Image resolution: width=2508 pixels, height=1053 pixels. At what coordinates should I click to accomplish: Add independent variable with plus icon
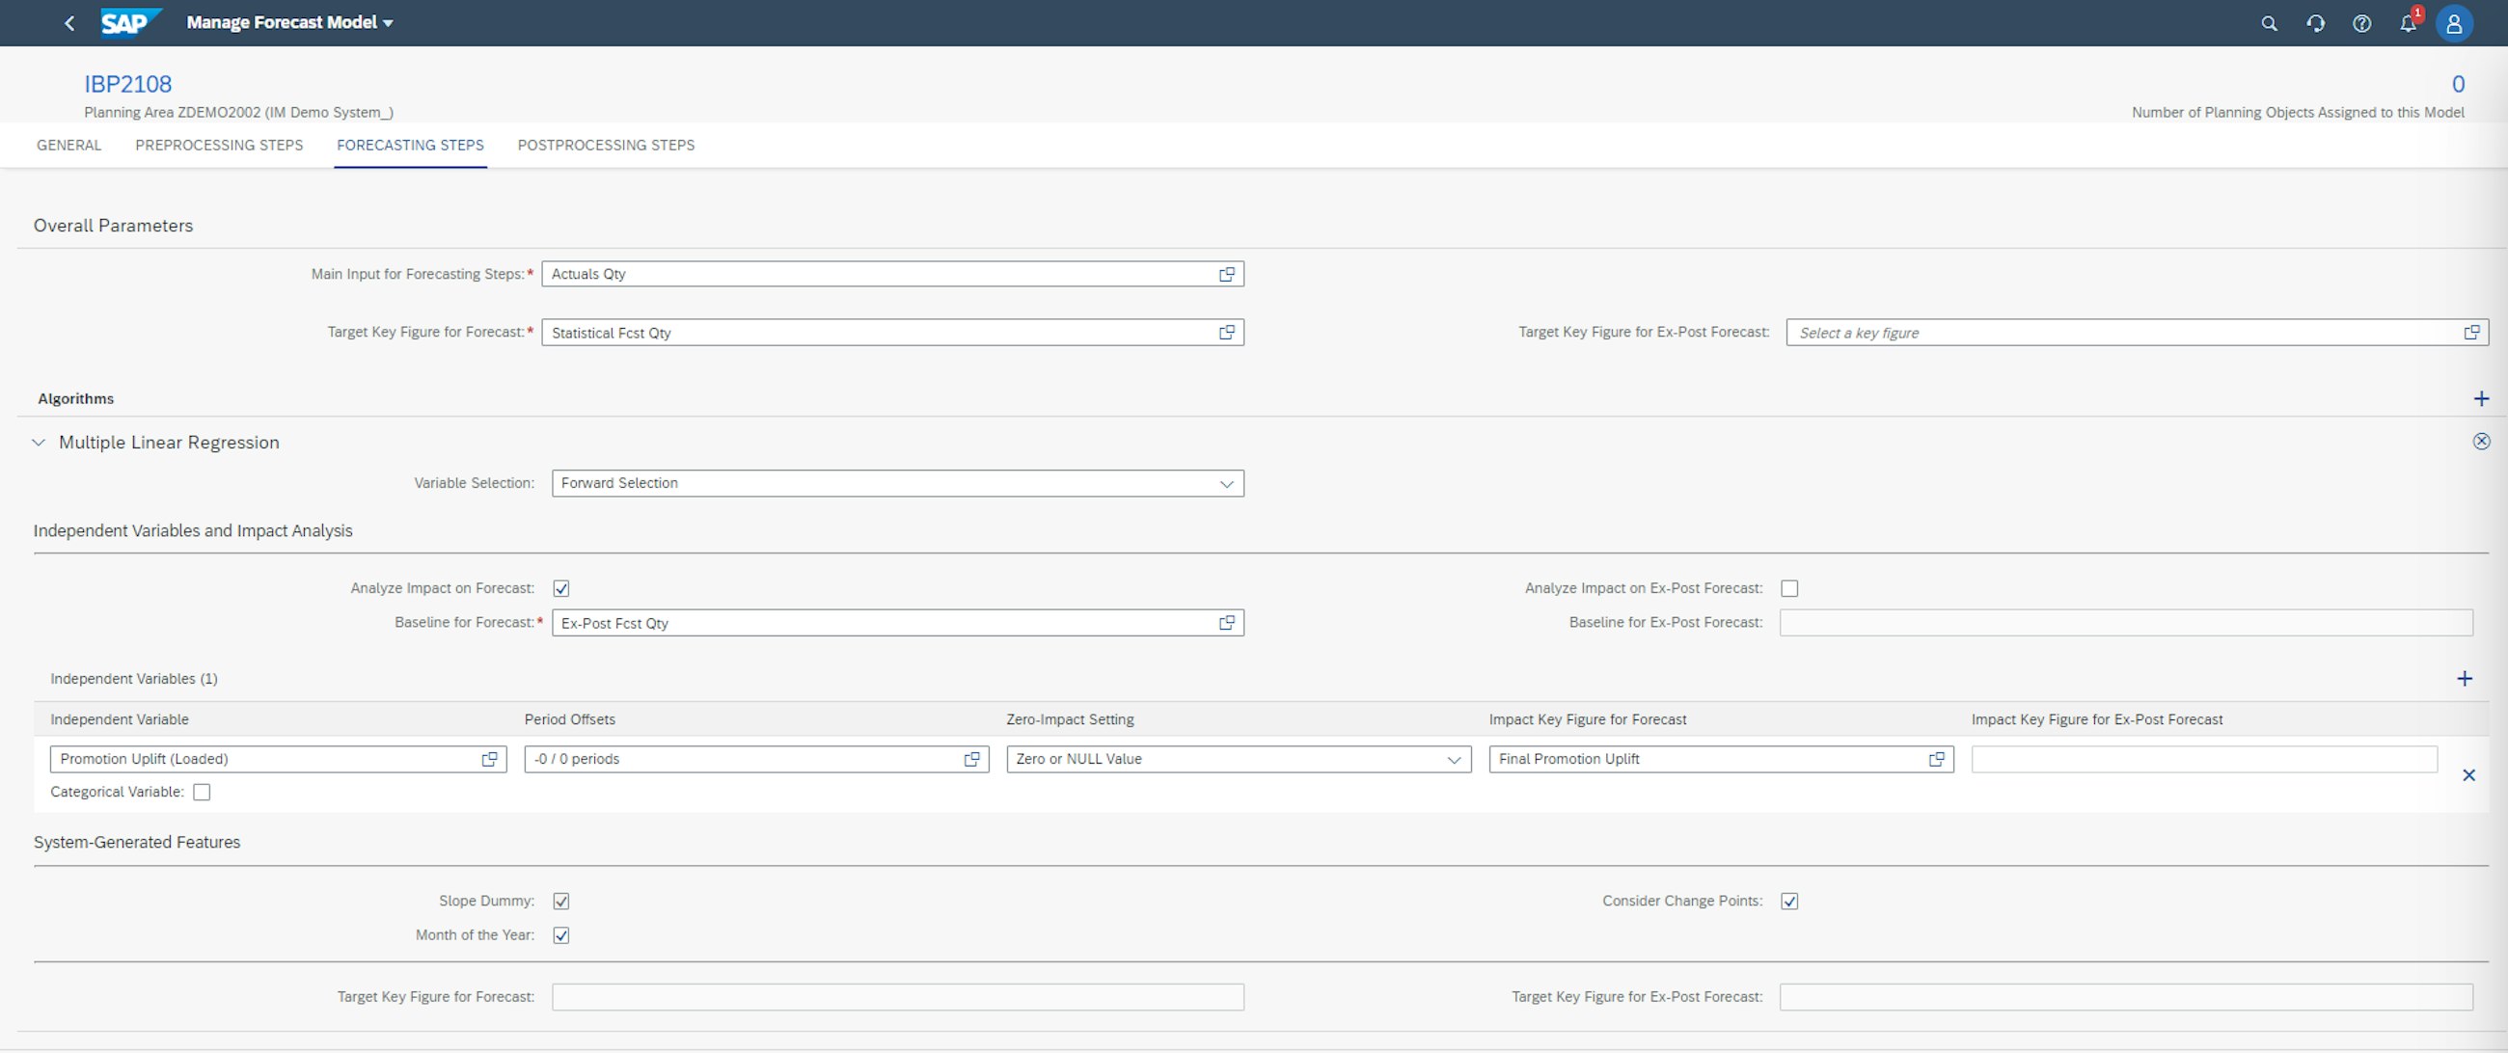tap(2465, 679)
